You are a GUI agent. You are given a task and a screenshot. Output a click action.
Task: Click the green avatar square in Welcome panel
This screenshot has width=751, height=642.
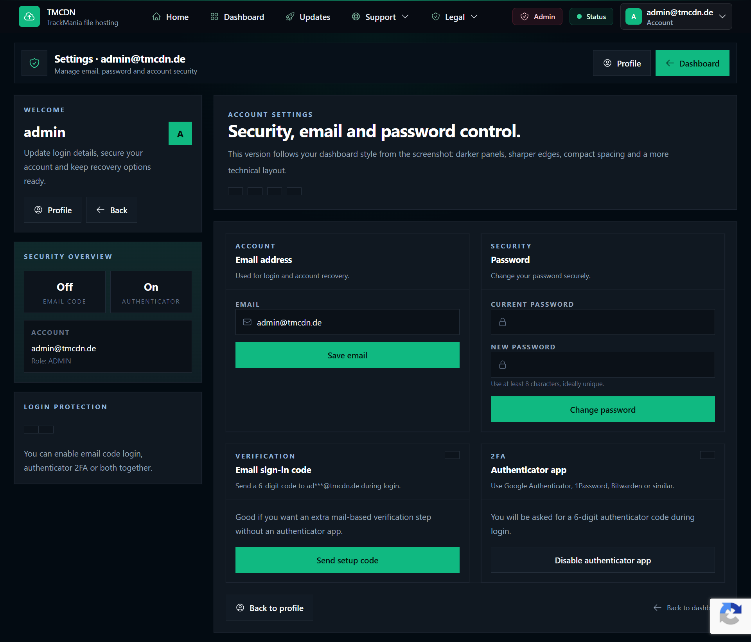(180, 133)
